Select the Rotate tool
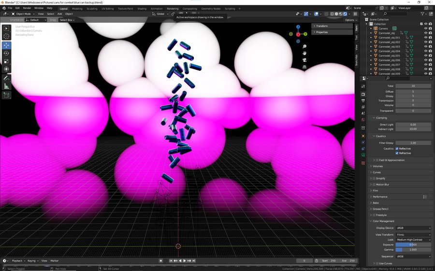This screenshot has height=271, width=435. pos(7,53)
